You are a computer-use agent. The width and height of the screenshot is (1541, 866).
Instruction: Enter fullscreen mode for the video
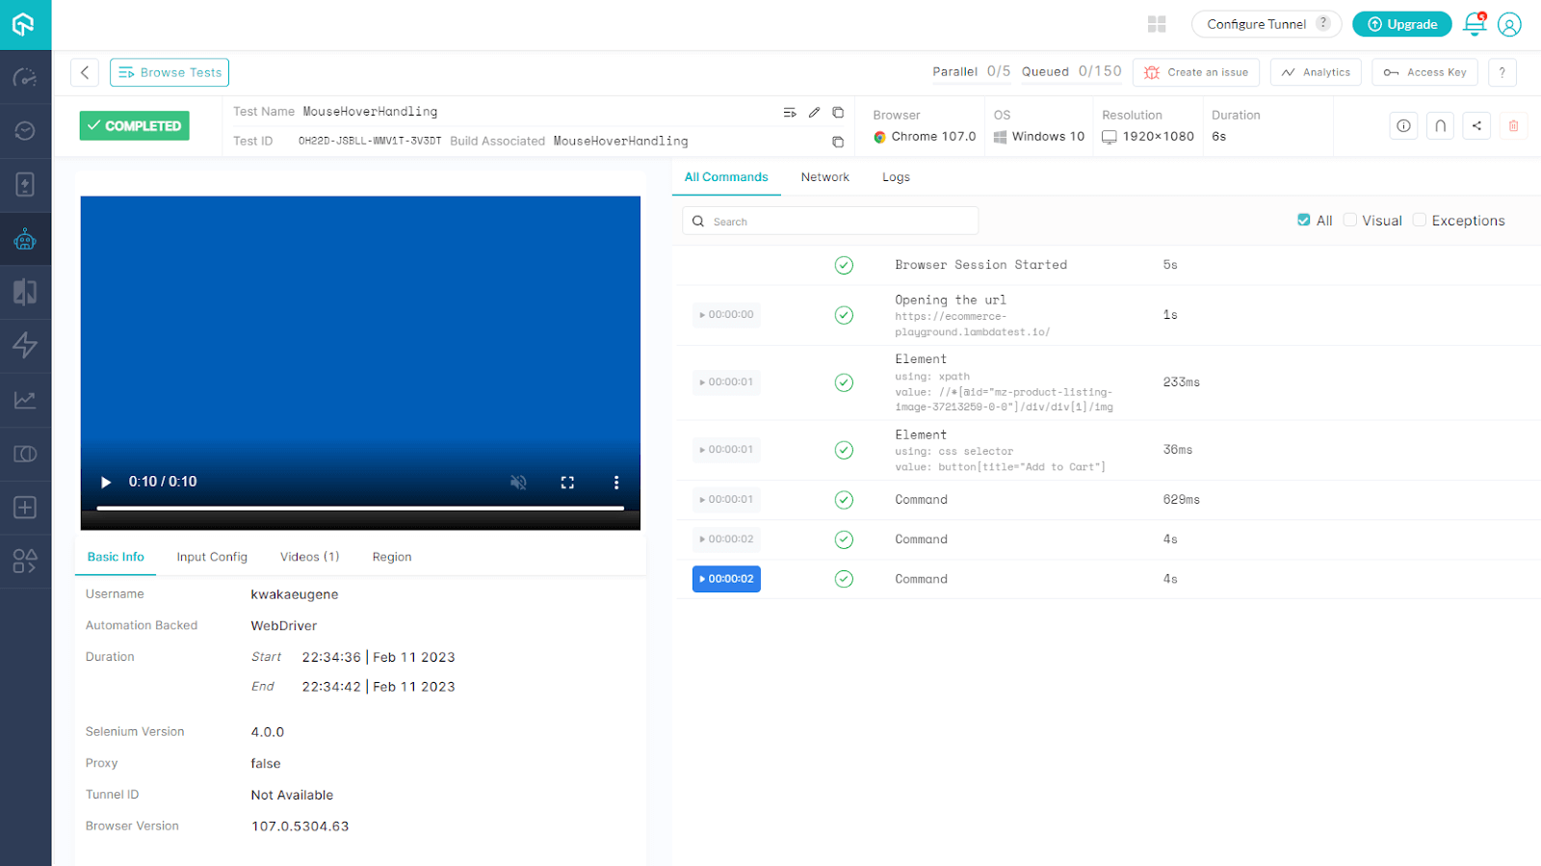(x=567, y=483)
